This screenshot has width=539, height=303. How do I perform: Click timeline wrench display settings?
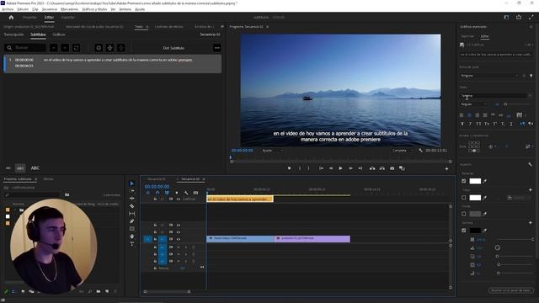186,193
